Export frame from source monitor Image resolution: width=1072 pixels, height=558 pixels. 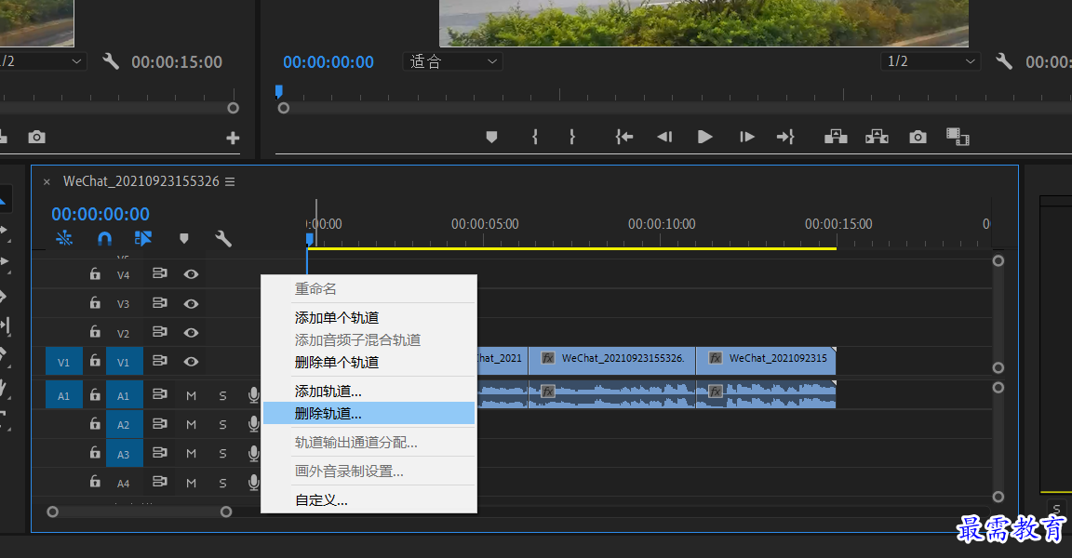[x=37, y=138]
